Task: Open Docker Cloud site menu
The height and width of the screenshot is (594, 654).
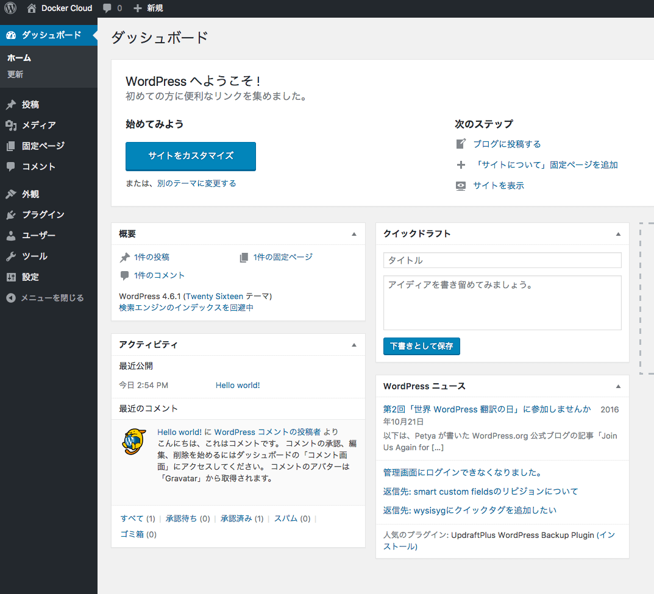Action: coord(60,9)
